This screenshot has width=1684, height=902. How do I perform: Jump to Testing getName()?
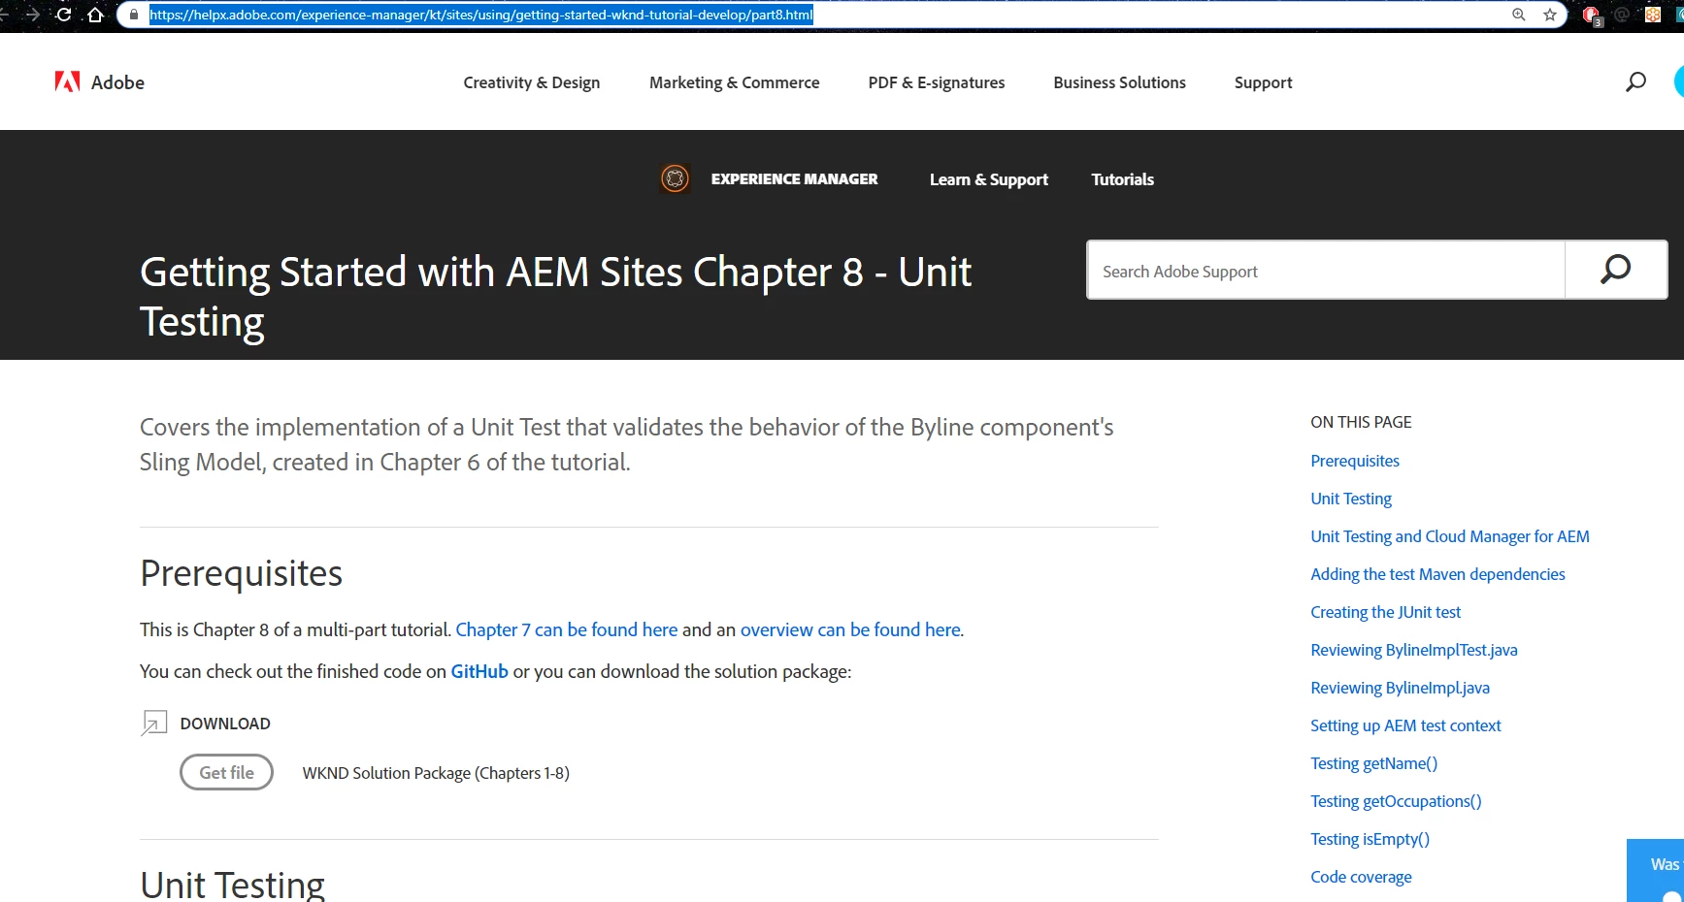click(x=1373, y=763)
